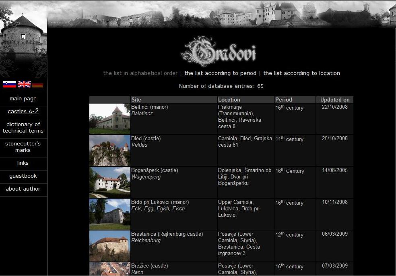Open the Beltinci manor thumbnail
The height and width of the screenshot is (276, 396).
point(110,119)
